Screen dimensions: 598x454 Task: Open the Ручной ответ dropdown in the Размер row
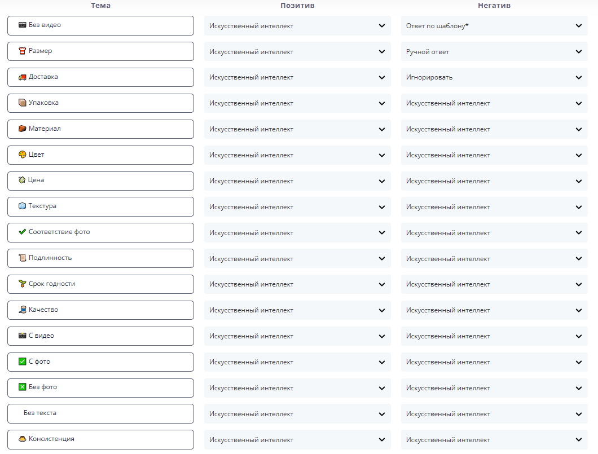494,52
